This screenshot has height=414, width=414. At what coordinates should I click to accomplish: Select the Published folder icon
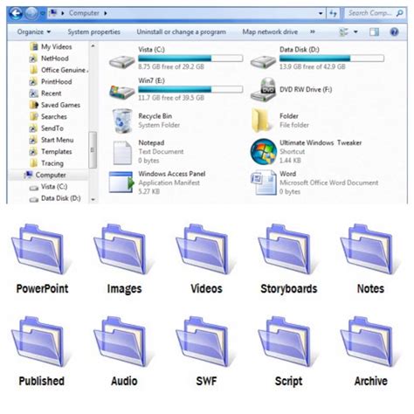pos(40,342)
